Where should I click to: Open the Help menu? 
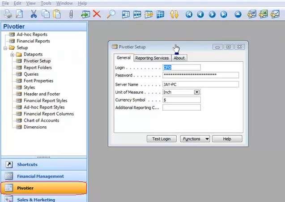82,3
